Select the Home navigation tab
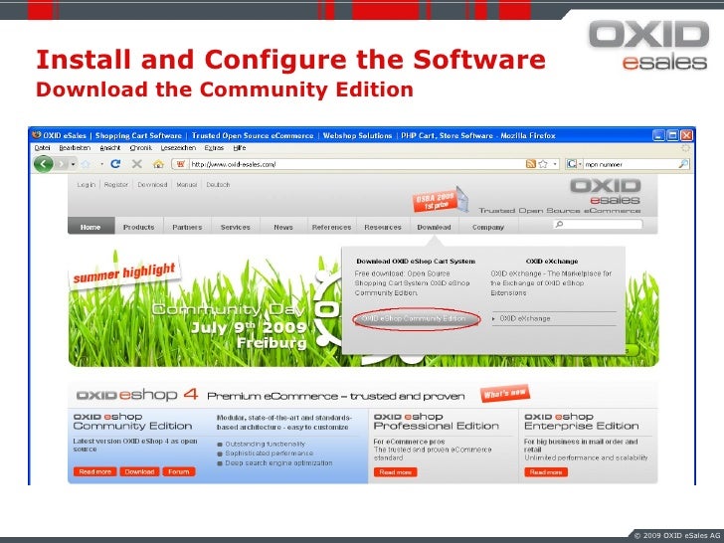Image resolution: width=724 pixels, height=543 pixels. tap(90, 227)
